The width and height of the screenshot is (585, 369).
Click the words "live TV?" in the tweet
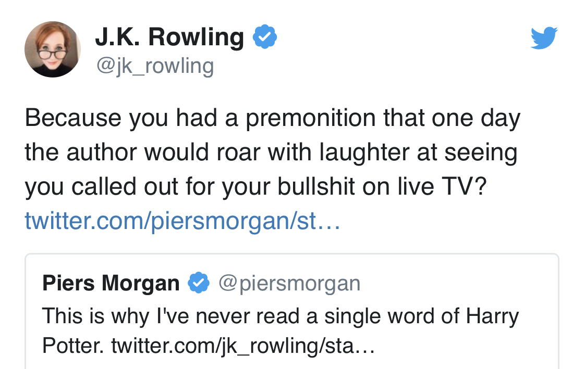click(x=449, y=187)
